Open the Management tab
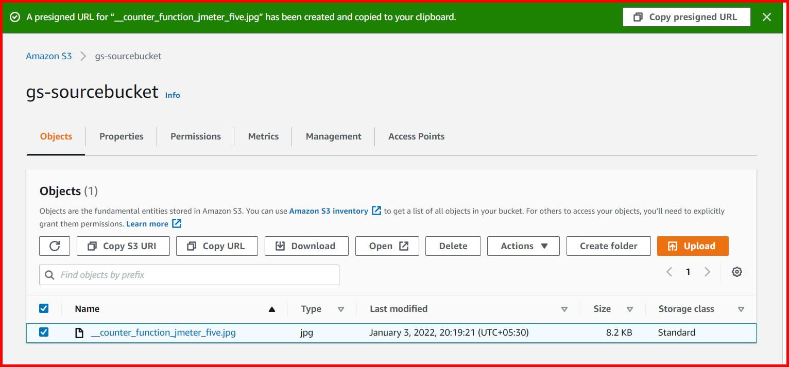Viewport: 789px width, 367px height. (333, 136)
